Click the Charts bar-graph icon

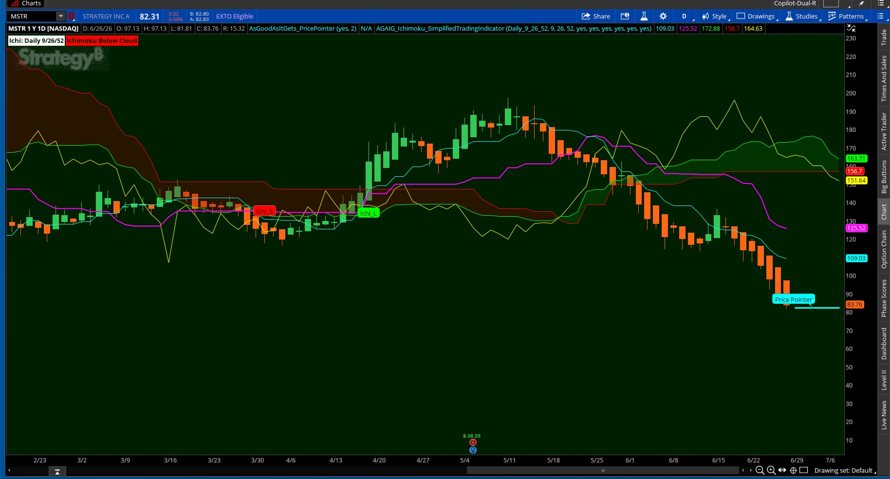point(14,3)
